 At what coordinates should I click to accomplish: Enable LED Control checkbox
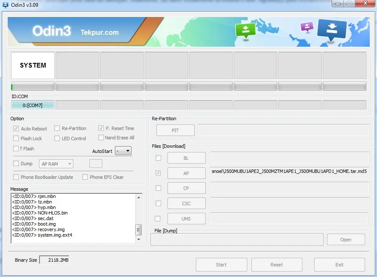(x=57, y=138)
